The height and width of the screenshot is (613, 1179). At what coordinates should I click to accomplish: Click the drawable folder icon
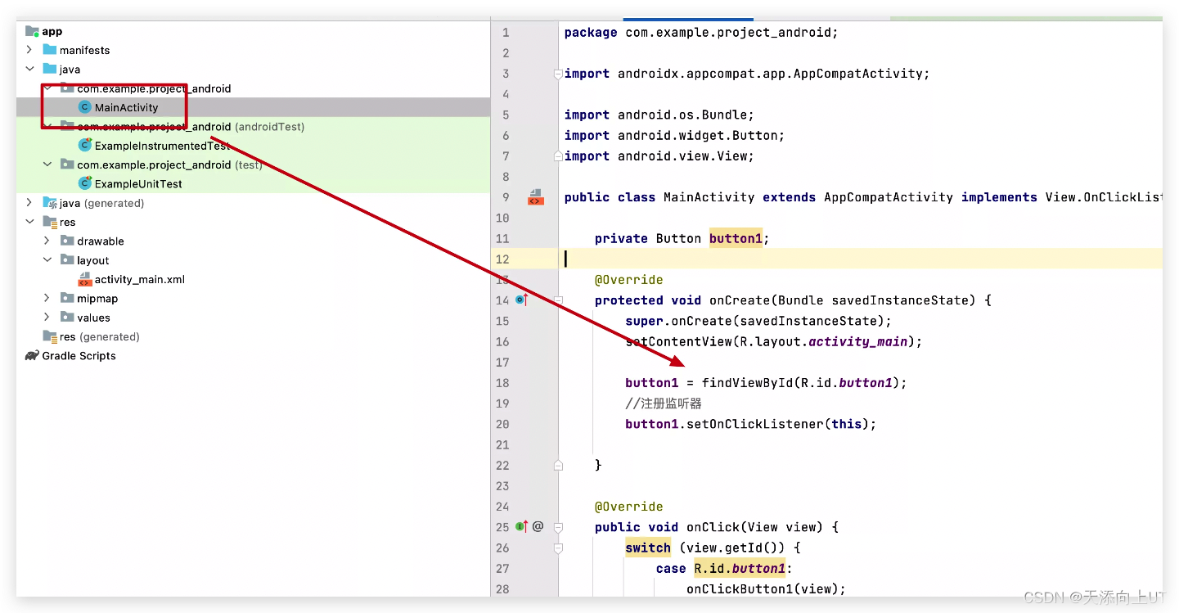click(x=67, y=241)
